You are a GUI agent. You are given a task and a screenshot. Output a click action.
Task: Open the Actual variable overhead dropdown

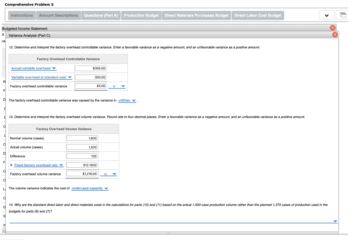(x=33, y=68)
